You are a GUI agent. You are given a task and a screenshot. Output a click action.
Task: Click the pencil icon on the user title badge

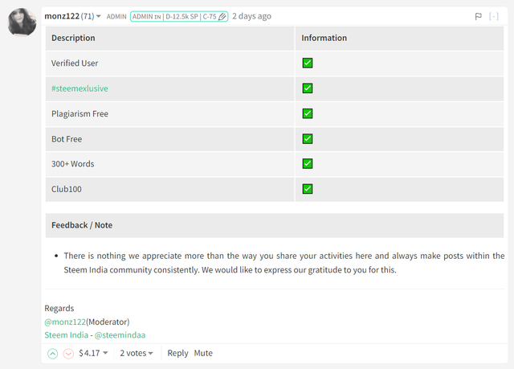222,16
